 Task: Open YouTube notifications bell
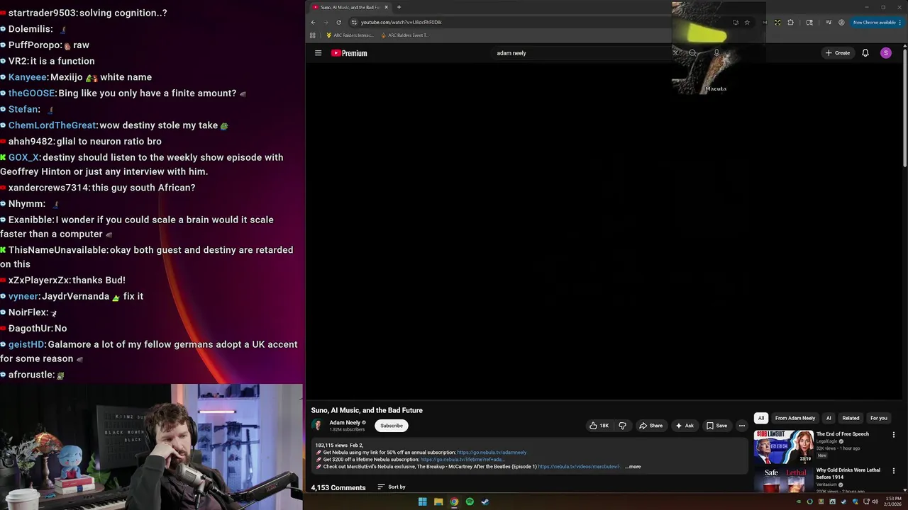pos(865,53)
